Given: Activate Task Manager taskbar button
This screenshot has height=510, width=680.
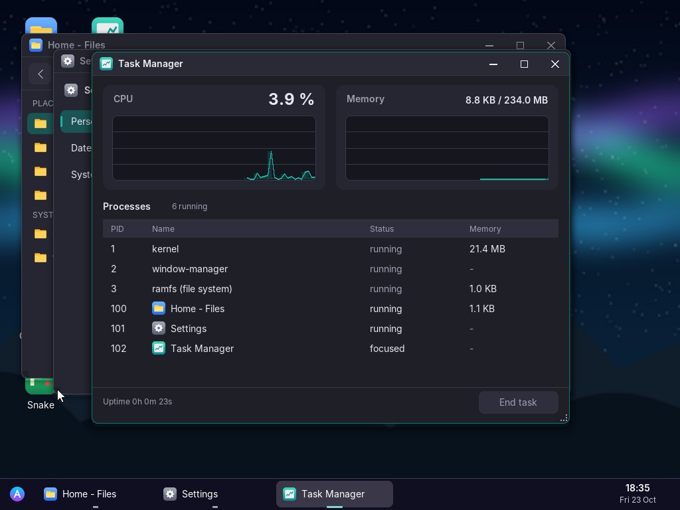Looking at the screenshot, I should [x=335, y=494].
